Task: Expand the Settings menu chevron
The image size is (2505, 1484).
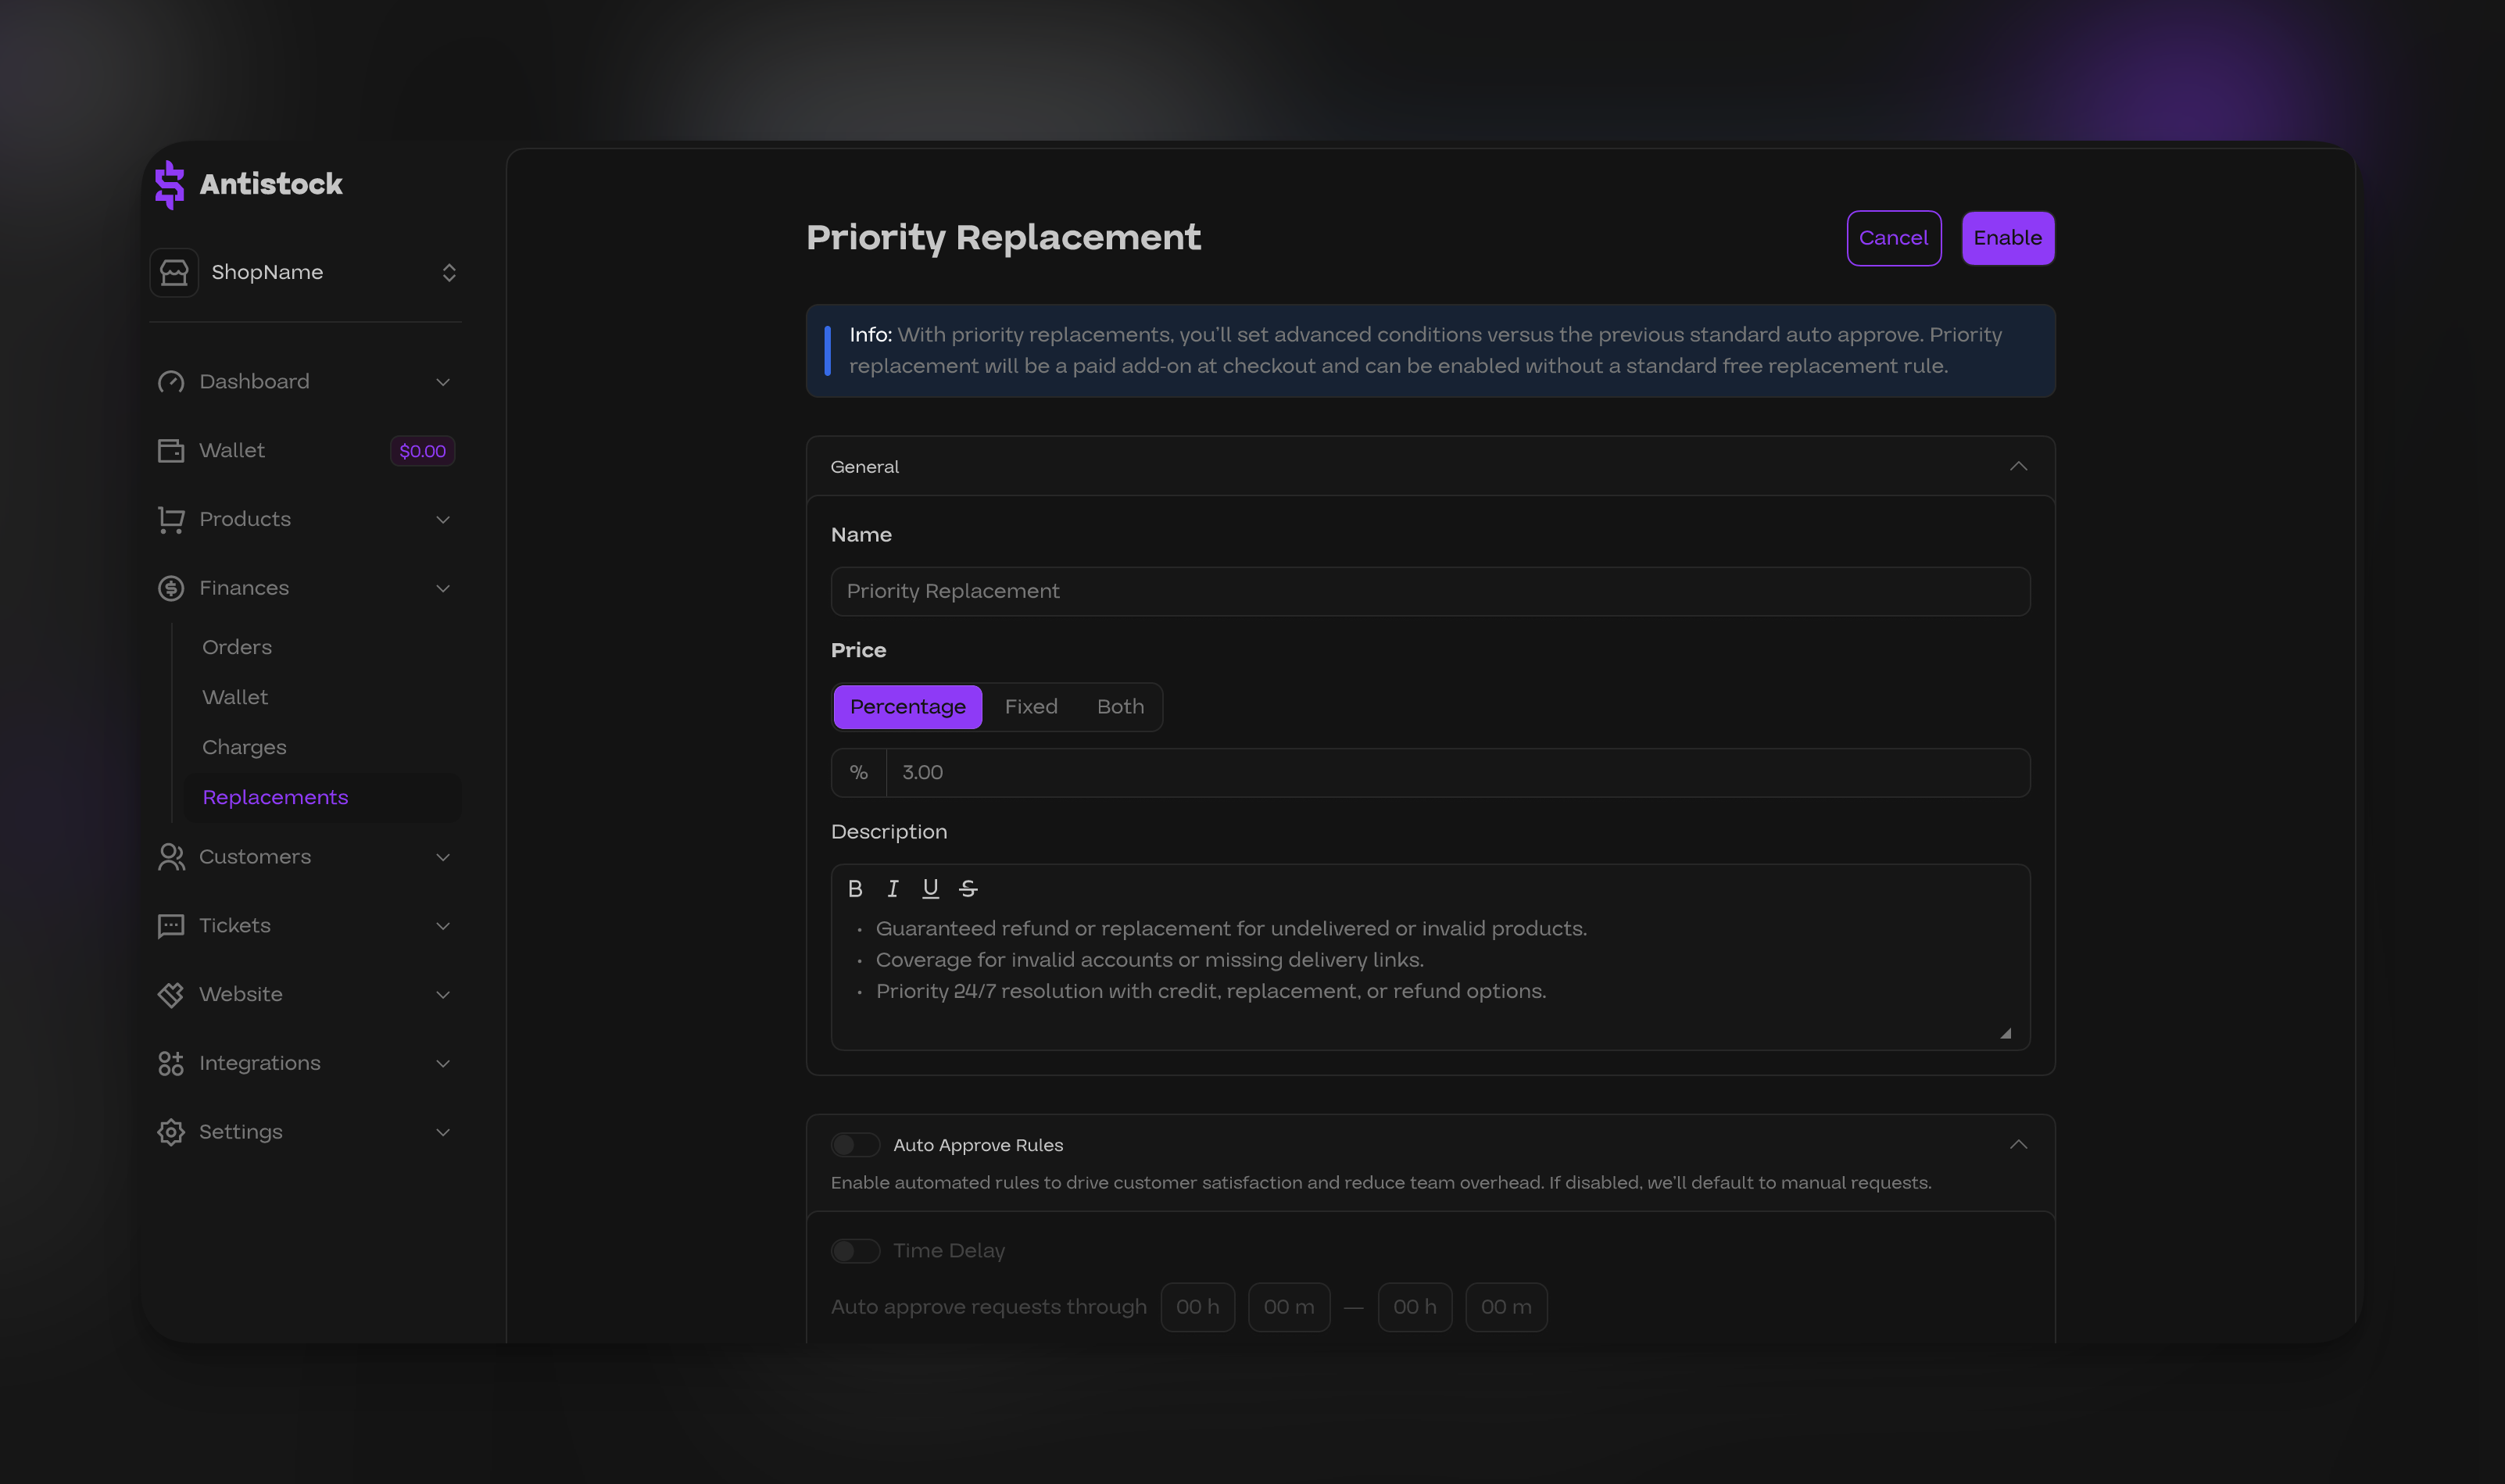Action: (x=443, y=1131)
